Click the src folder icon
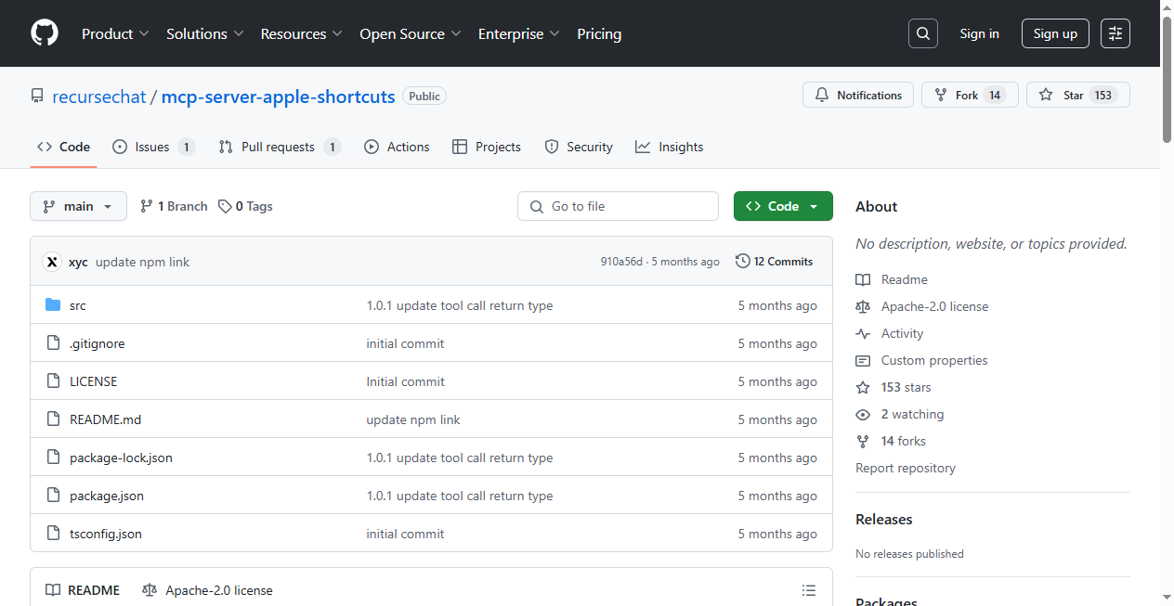This screenshot has height=606, width=1174. 53,305
